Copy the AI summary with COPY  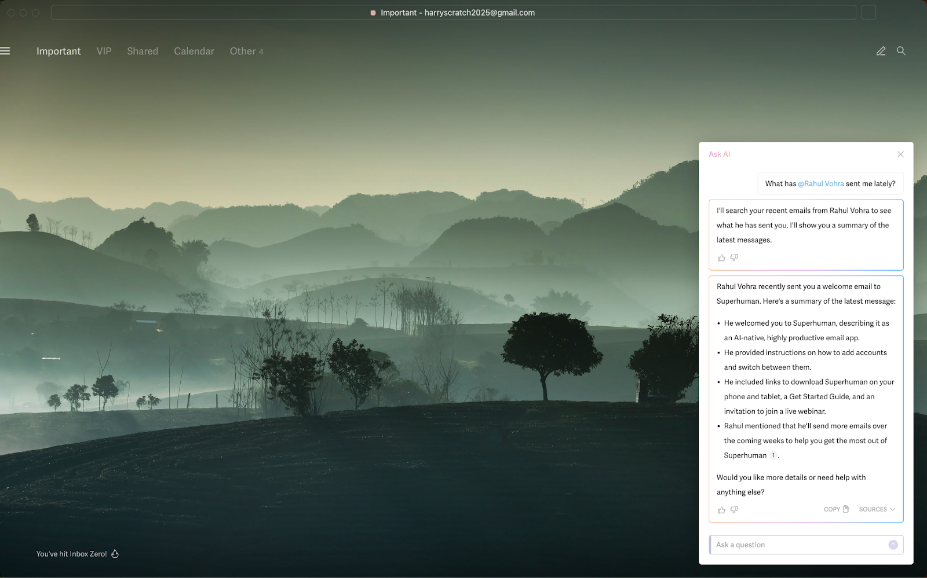tap(836, 509)
